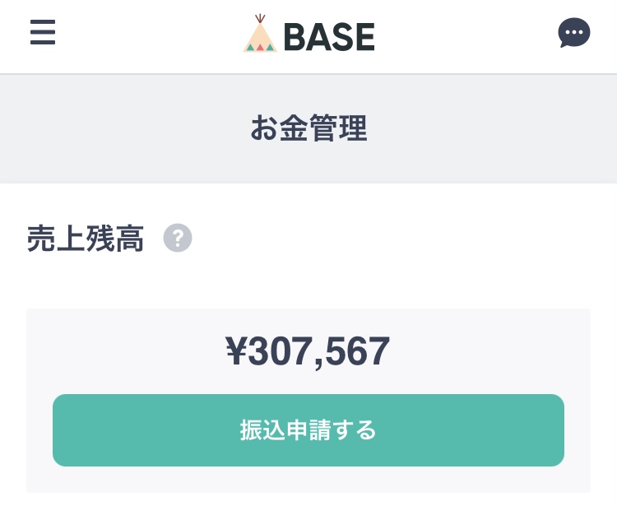The height and width of the screenshot is (506, 617).
Task: Tap the yen symbol in the balance
Action: coord(236,352)
